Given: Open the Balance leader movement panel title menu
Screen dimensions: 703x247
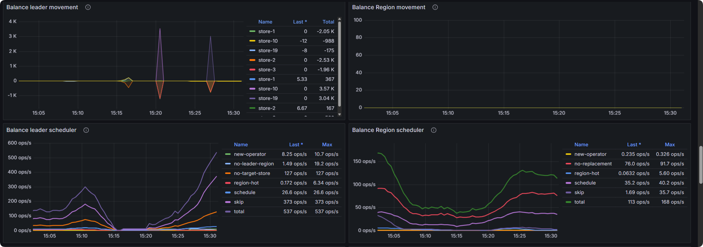Looking at the screenshot, I should pos(42,7).
